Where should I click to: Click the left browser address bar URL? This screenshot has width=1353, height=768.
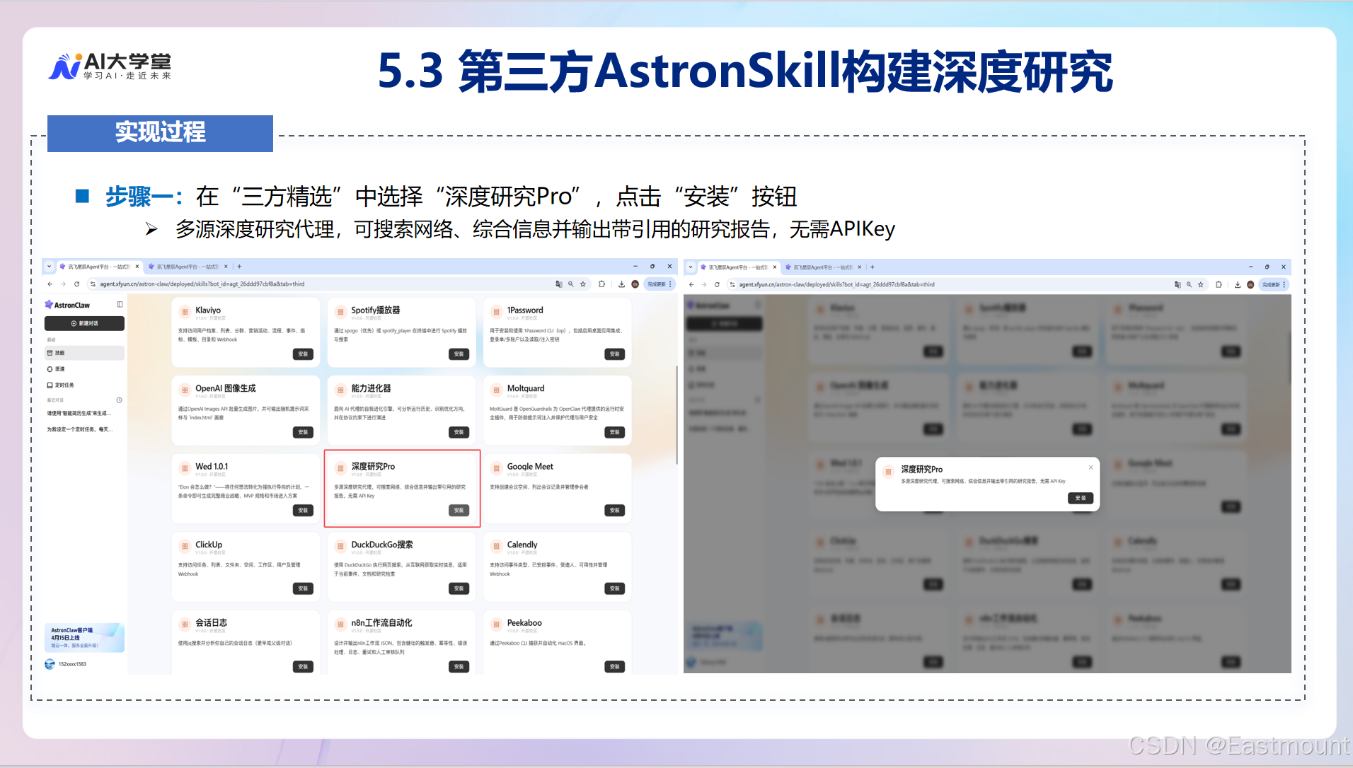click(x=202, y=284)
